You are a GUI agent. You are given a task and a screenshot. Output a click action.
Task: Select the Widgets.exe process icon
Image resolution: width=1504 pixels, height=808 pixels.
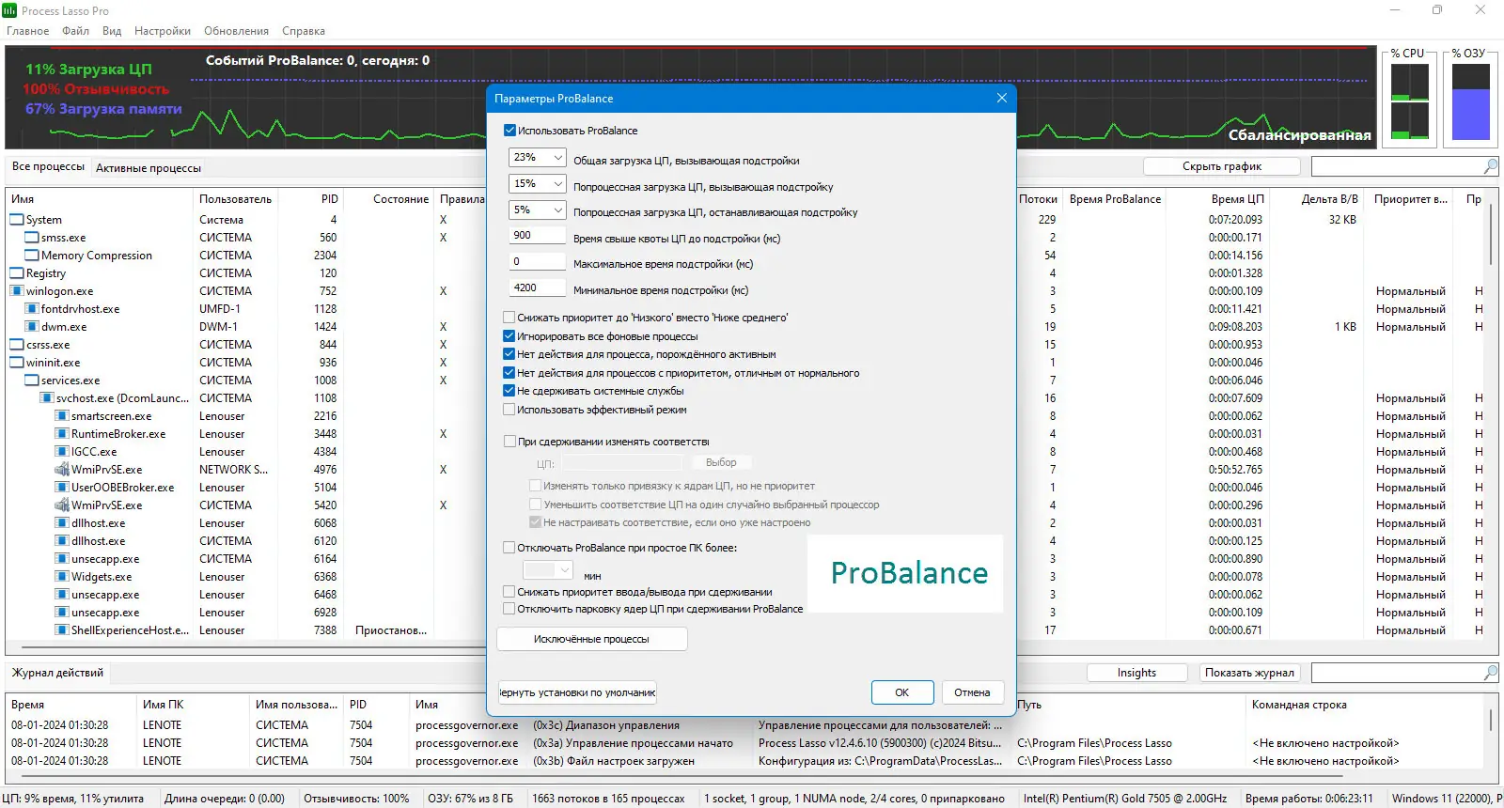click(x=62, y=577)
